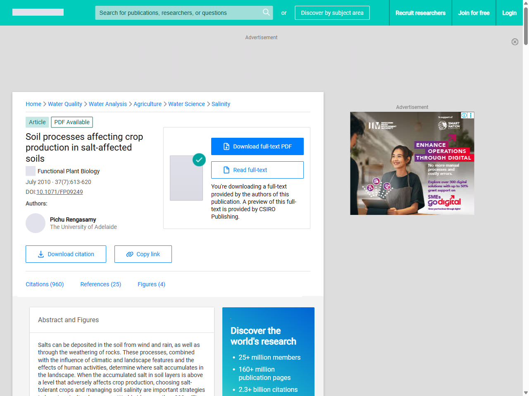This screenshot has height=396, width=529.
Task: Open the References (25) tab
Action: pyautogui.click(x=100, y=284)
